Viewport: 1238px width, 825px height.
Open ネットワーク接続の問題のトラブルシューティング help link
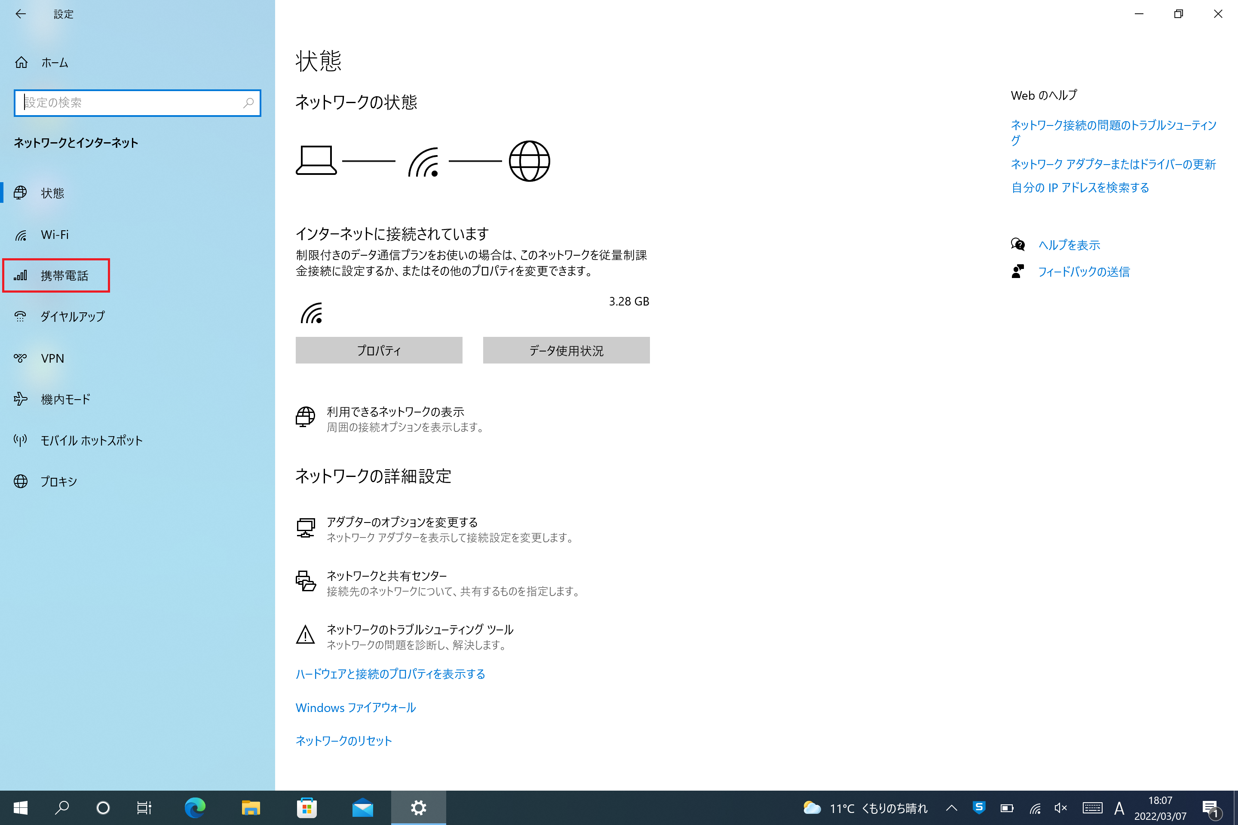pyautogui.click(x=1114, y=133)
